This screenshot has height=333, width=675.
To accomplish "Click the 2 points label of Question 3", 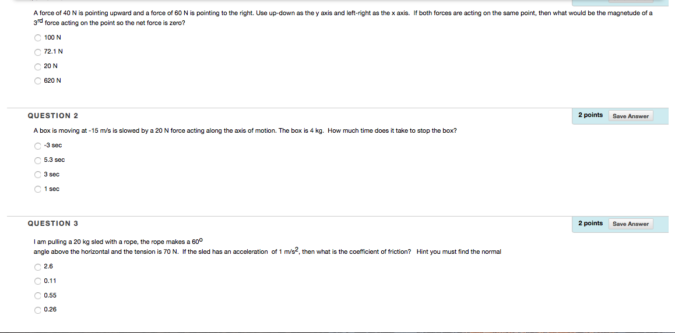I will pos(590,223).
